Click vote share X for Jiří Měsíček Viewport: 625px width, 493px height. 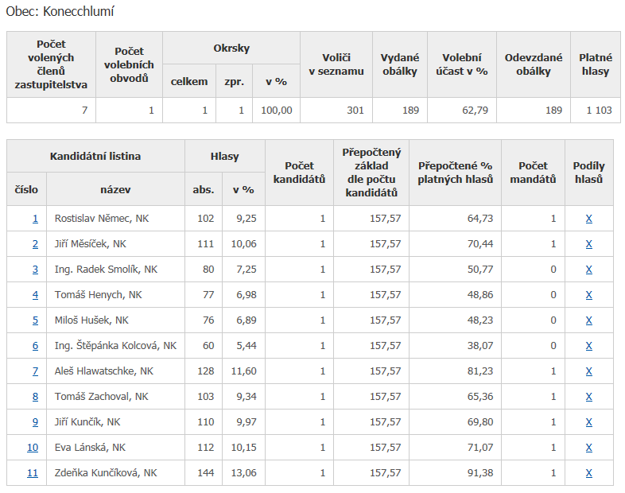pyautogui.click(x=588, y=244)
